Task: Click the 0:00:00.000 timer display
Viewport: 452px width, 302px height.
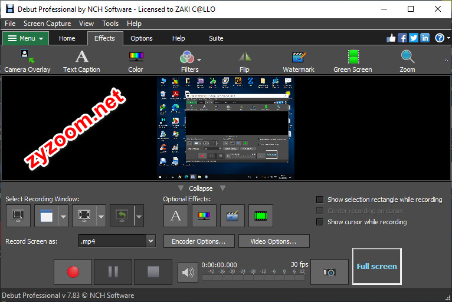Action: (x=219, y=265)
